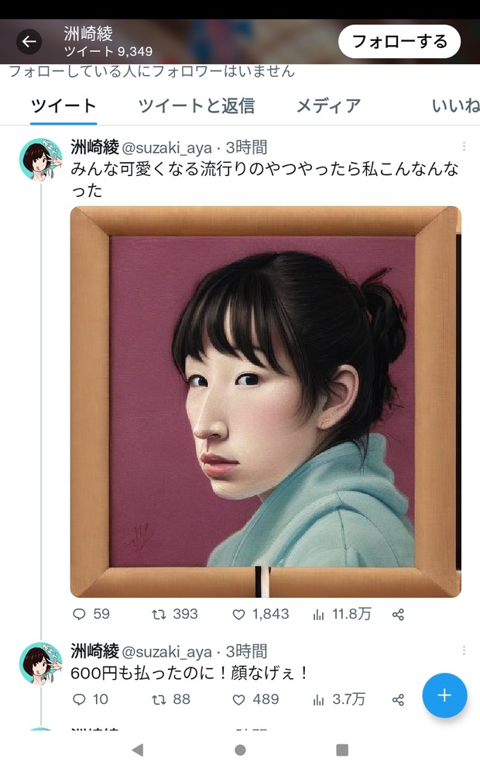Tap the back arrow in header

[29, 42]
